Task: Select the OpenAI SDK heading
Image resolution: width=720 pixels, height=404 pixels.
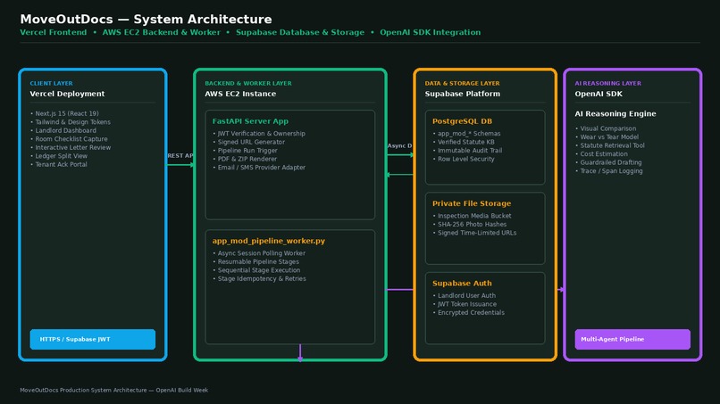Action: [x=599, y=94]
